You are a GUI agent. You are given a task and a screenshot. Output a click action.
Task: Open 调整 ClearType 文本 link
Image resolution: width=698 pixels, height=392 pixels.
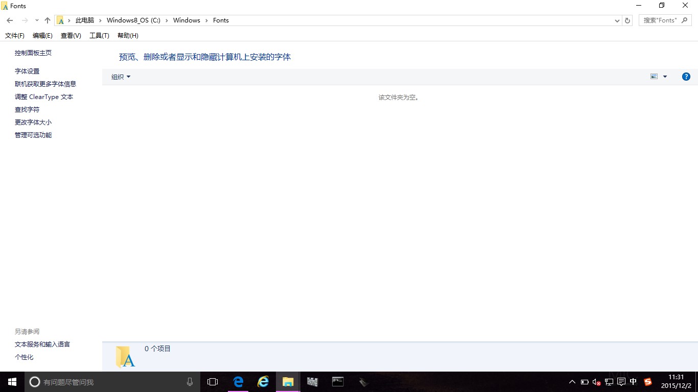click(44, 97)
